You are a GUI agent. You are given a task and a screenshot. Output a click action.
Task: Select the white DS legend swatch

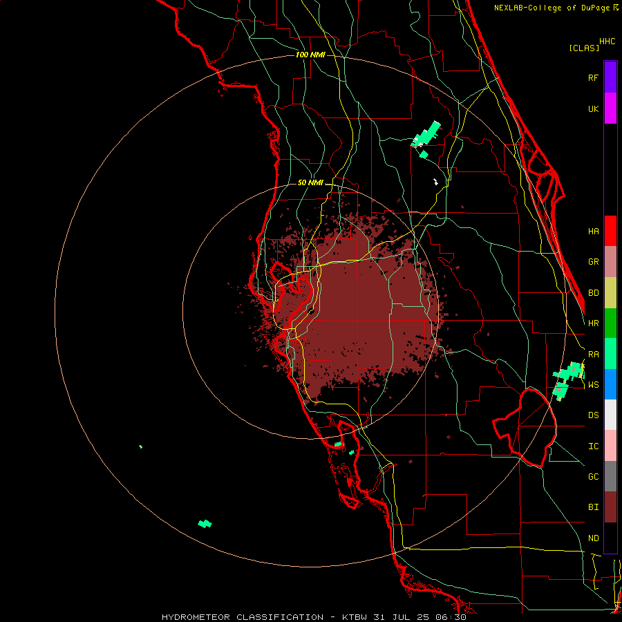pos(610,415)
